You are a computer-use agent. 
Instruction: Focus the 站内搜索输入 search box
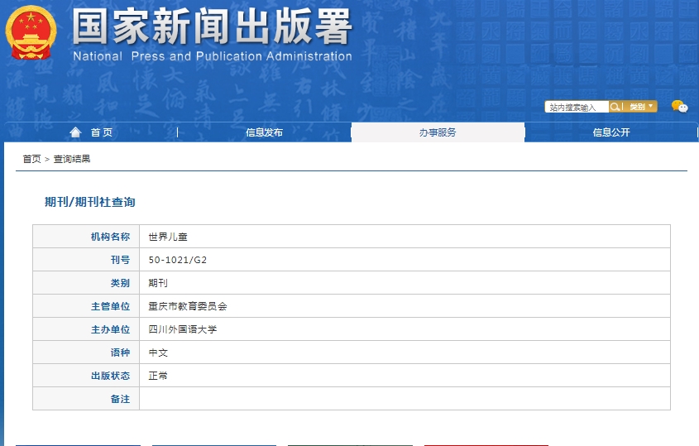577,107
